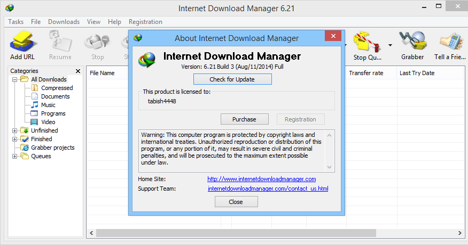Click the Close button in About dialog

pos(236,202)
